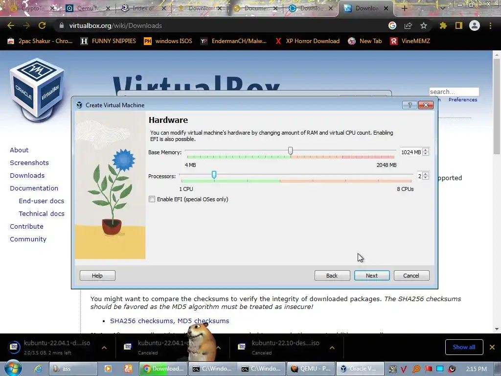Click the Help button in the dialog

[x=97, y=275]
